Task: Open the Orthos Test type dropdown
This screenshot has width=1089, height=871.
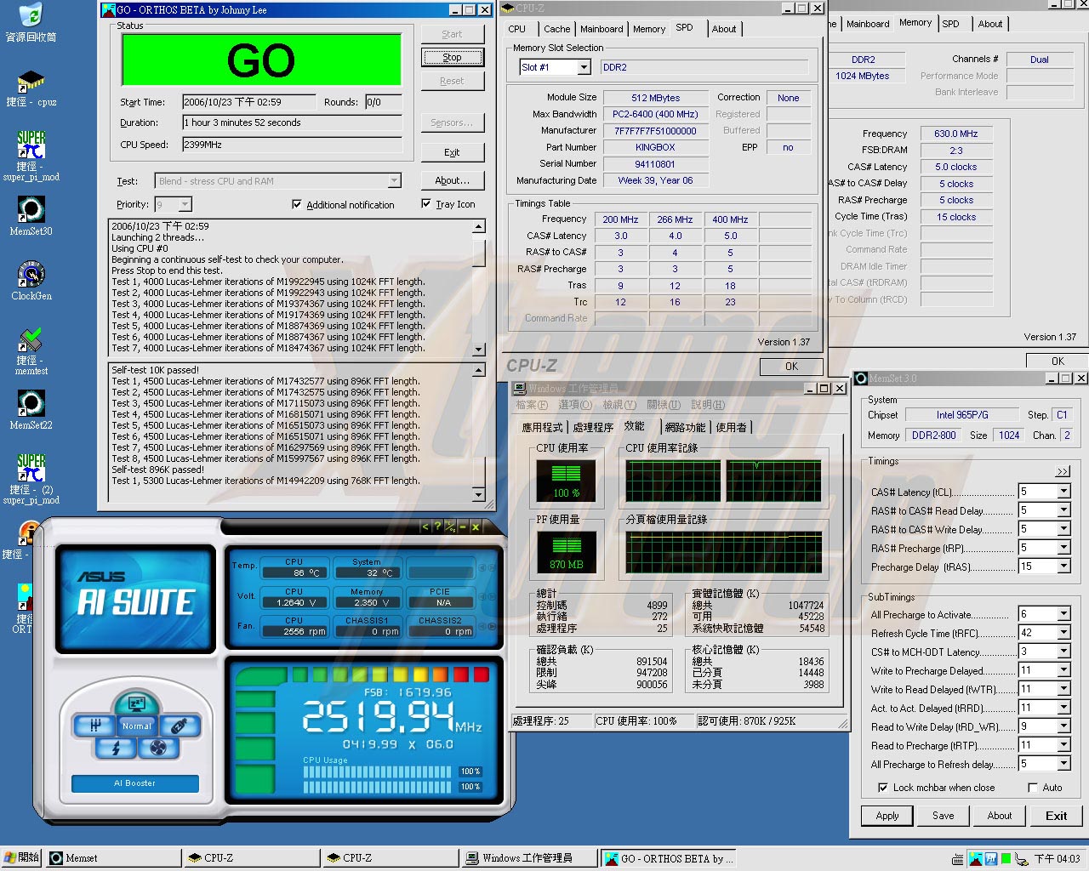Action: 394,181
